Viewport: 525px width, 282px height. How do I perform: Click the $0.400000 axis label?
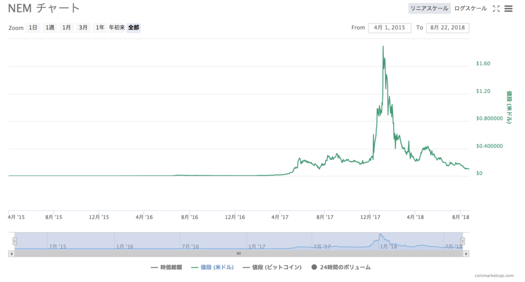pyautogui.click(x=490, y=146)
